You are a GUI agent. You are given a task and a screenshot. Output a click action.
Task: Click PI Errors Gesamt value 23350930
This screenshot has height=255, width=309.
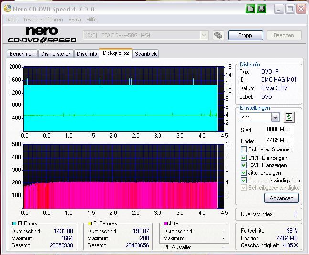[61, 245]
